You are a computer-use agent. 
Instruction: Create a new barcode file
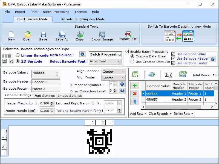click(x=11, y=36)
